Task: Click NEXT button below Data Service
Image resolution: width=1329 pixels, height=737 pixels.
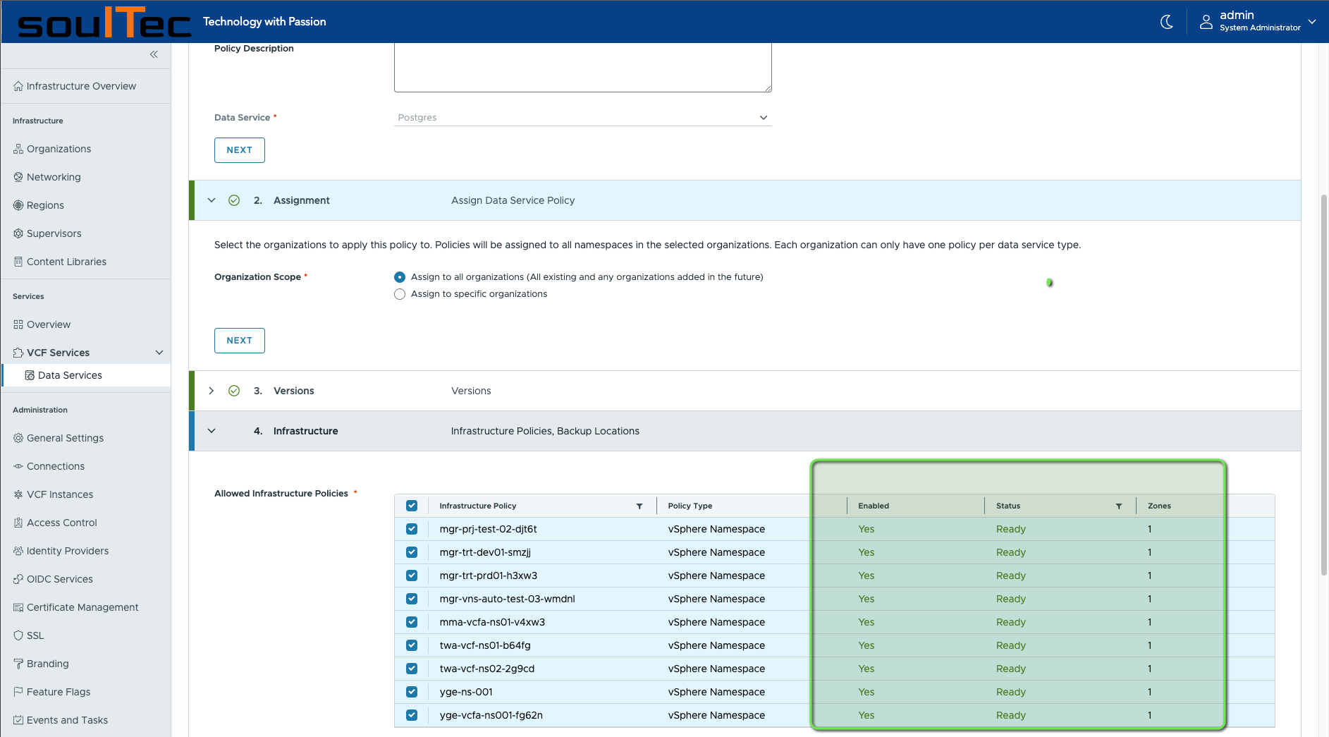Action: click(239, 150)
